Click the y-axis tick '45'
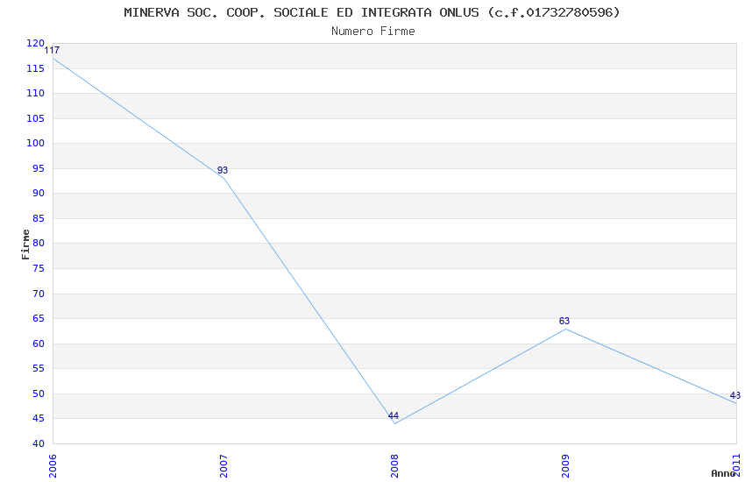Screen dimensions: 745x482 tap(39, 418)
